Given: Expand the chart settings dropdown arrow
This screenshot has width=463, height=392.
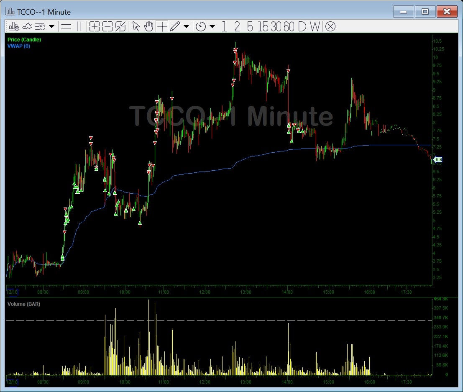Looking at the screenshot, I should pos(51,26).
